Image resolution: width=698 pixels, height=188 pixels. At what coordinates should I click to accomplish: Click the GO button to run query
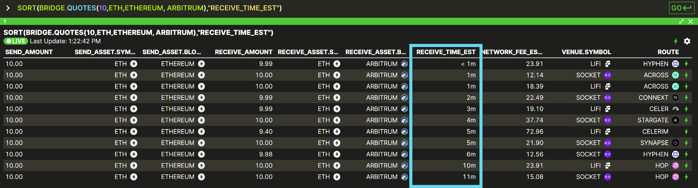coord(681,8)
